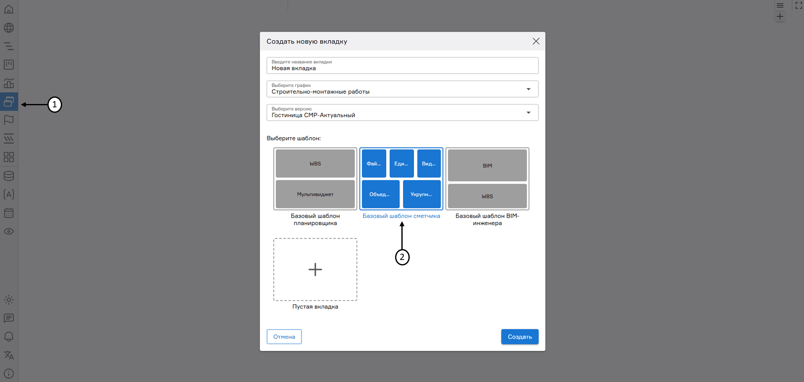Viewport: 804px width, 382px height.
Task: Open the comments icon in the sidebar
Action: point(9,318)
